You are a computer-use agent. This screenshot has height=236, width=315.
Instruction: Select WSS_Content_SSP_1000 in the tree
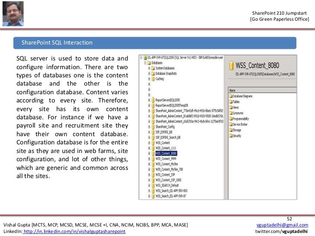click(168, 180)
